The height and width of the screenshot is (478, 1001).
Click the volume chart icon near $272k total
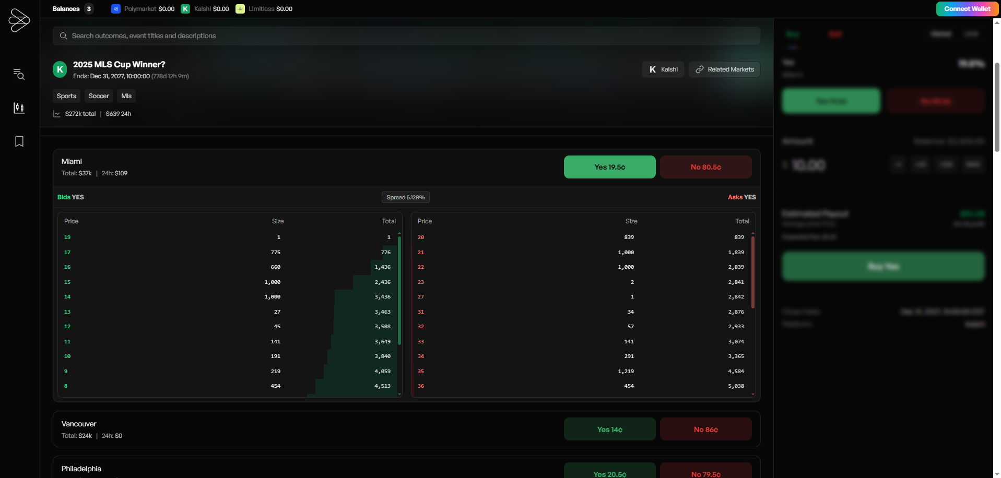pyautogui.click(x=57, y=114)
